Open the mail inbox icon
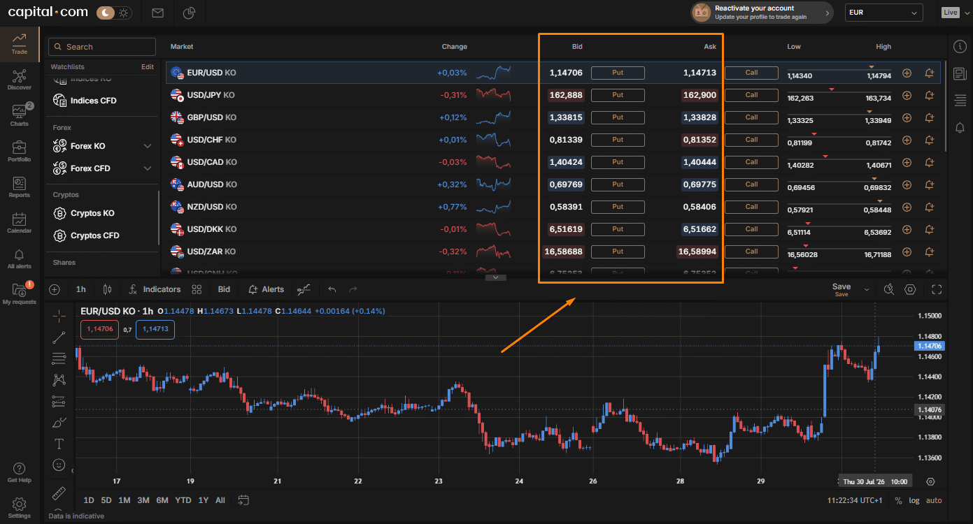 coord(157,13)
